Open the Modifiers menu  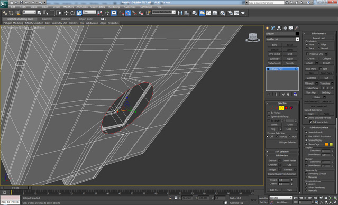[x=69, y=7]
